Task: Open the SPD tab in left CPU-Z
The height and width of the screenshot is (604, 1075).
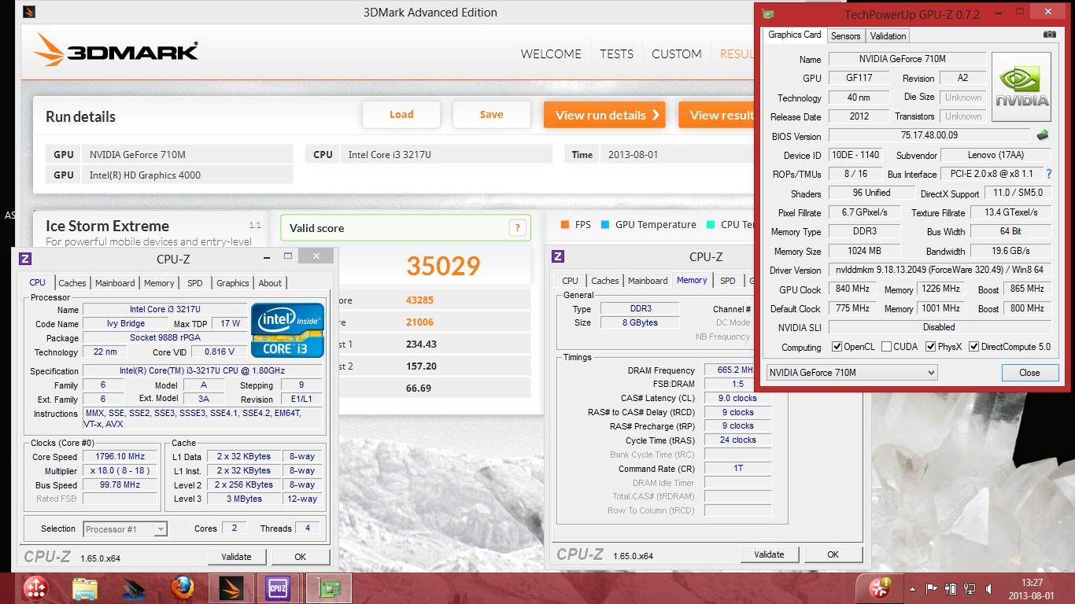Action: click(195, 283)
